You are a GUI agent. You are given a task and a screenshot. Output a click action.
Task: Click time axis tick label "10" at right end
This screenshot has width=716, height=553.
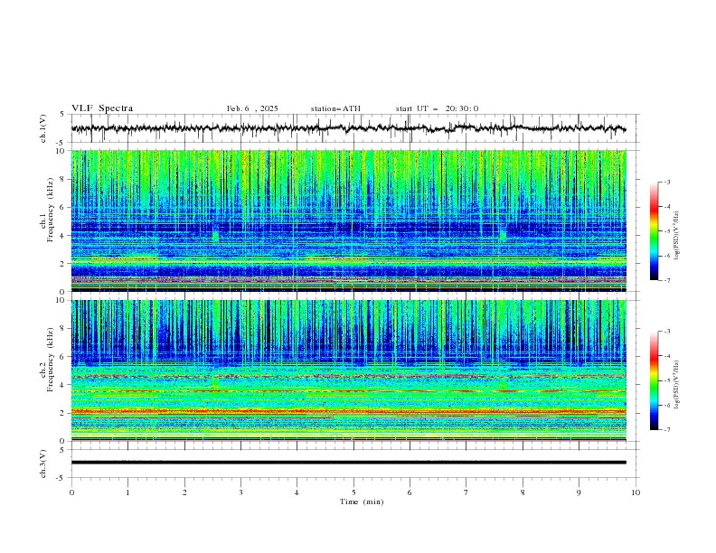tap(636, 492)
